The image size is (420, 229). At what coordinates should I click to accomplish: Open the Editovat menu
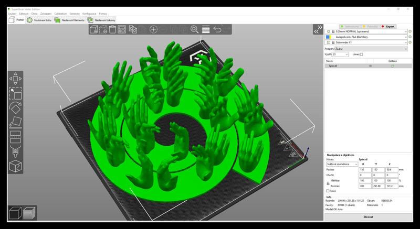click(x=24, y=14)
